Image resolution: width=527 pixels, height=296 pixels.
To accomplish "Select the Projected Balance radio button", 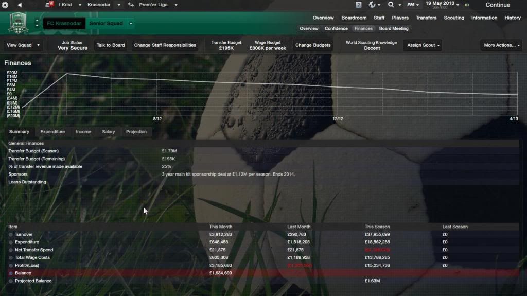I will 11,281.
